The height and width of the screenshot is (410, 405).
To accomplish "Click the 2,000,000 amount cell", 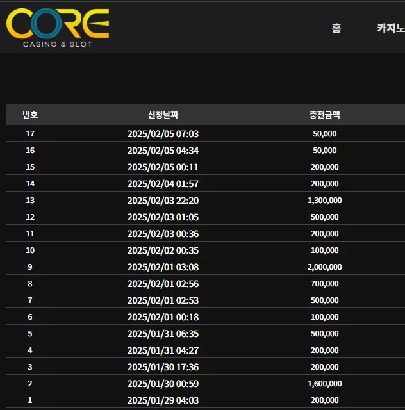I will tap(325, 267).
